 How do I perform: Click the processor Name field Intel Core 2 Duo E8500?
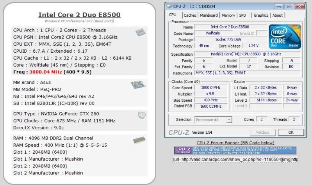(231, 27)
